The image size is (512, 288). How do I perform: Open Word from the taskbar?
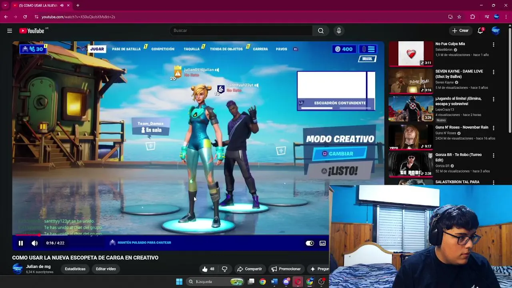pos(274,282)
